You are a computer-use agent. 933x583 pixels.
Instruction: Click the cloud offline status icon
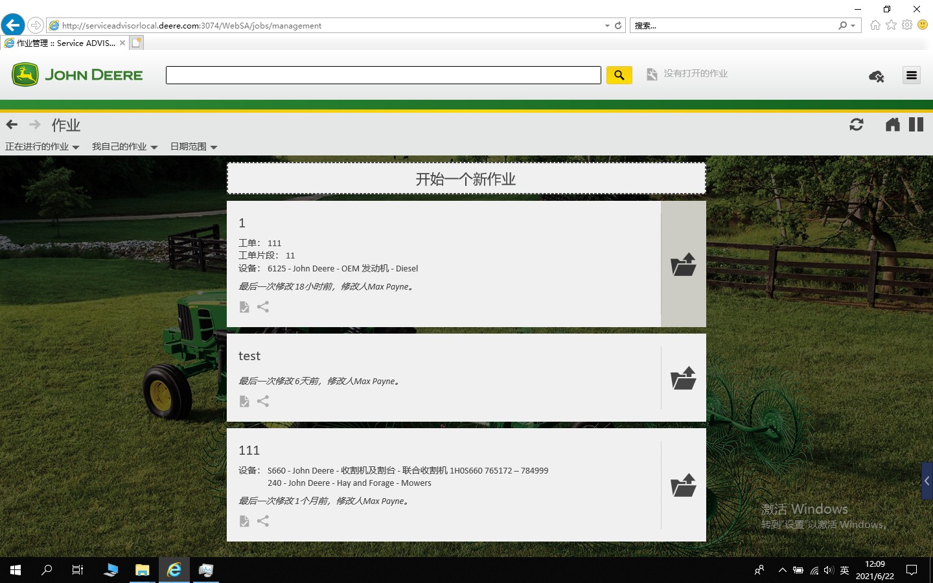[x=876, y=76]
